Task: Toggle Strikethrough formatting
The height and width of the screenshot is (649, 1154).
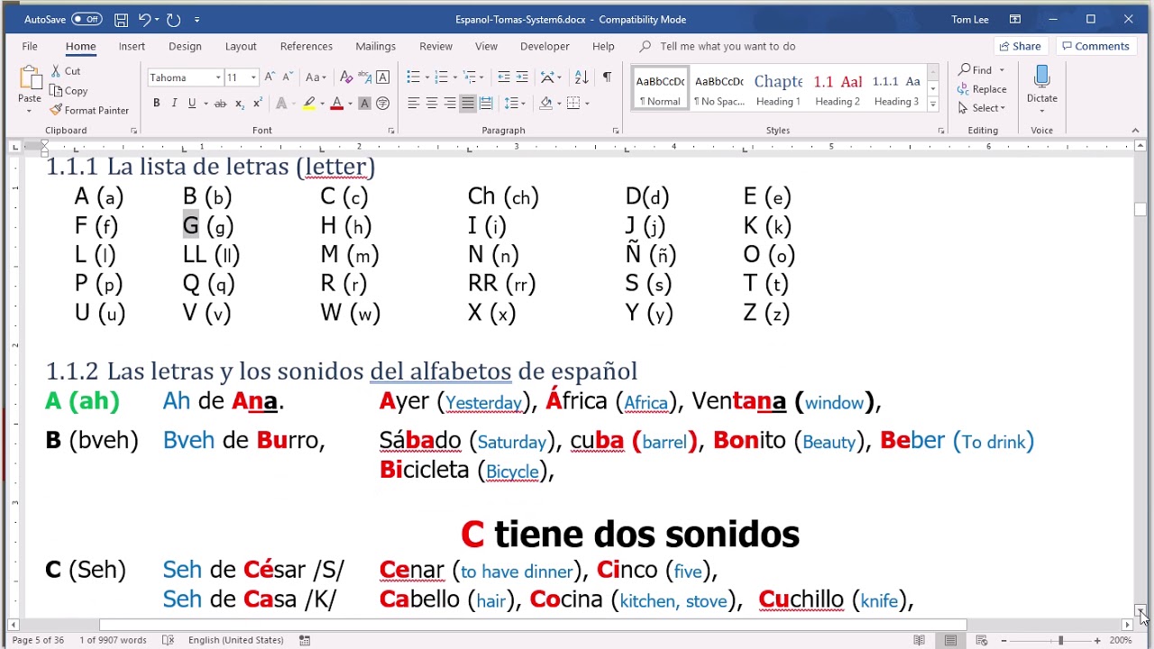Action: 220,104
